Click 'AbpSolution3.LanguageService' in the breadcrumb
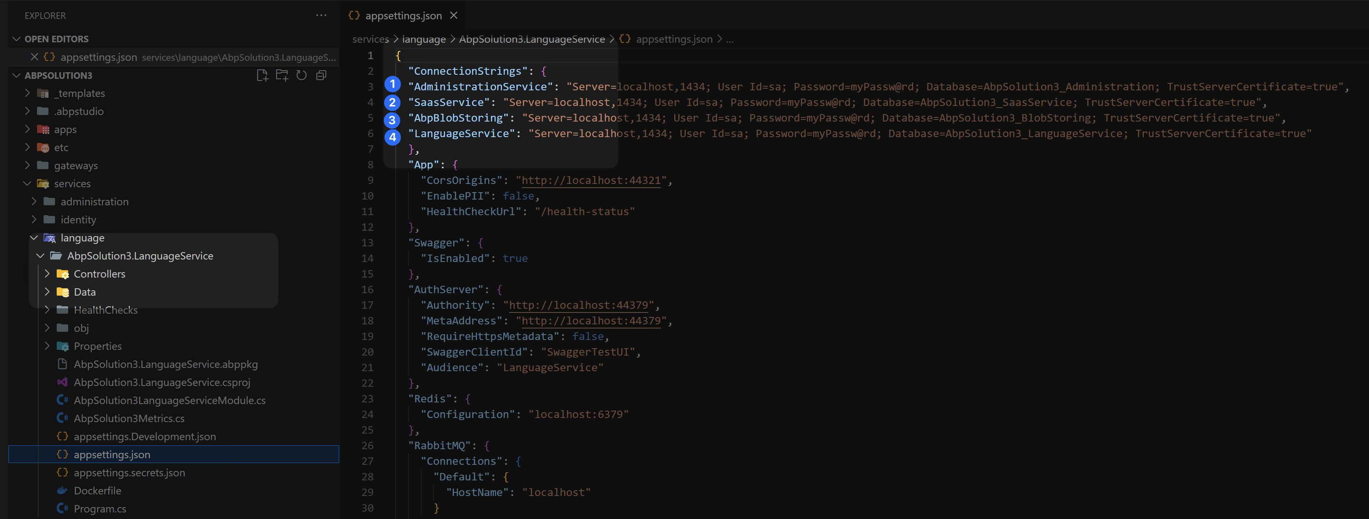The image size is (1369, 519). click(531, 39)
